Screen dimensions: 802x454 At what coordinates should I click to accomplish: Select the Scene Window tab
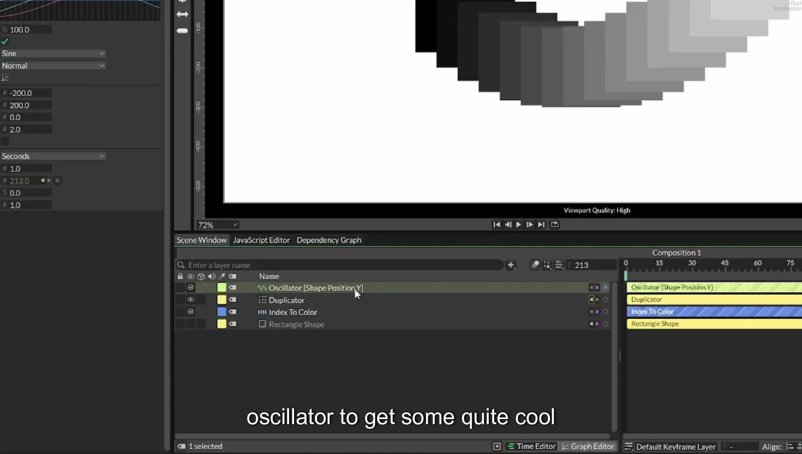click(x=201, y=240)
